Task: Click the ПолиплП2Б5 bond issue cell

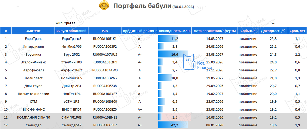Action: click(71, 78)
